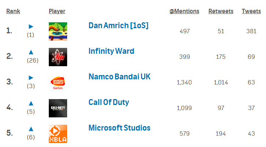
Task: Click the up arrow beside Call Of Duty
Action: pyautogui.click(x=31, y=103)
